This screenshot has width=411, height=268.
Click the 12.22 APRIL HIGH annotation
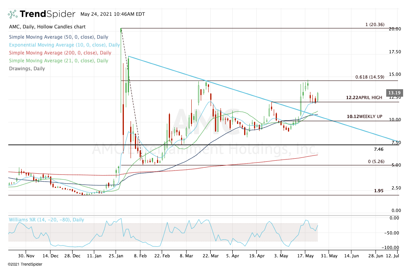(x=364, y=97)
